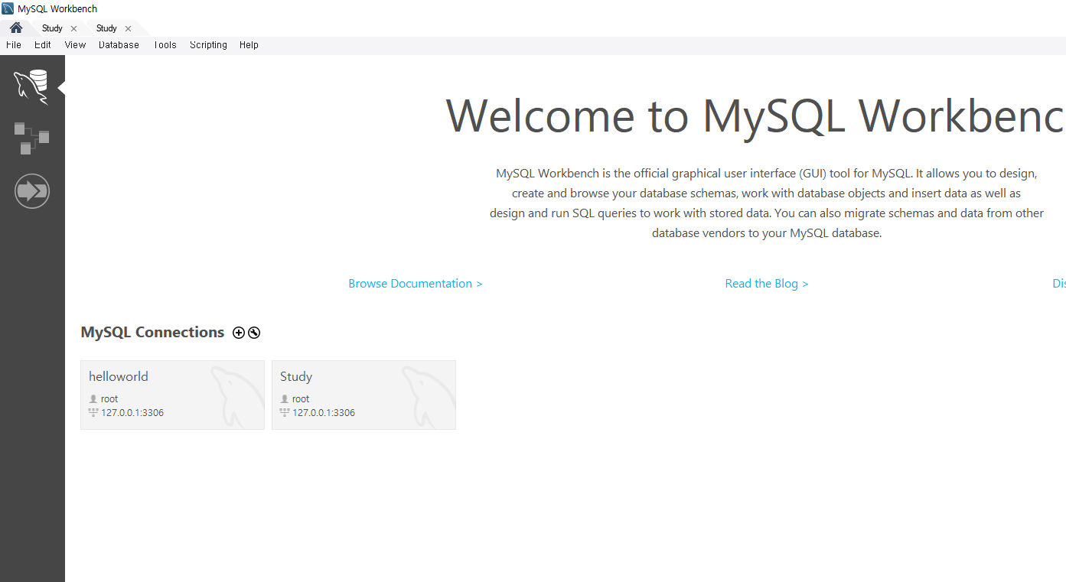Click the Welcome to MySQL Workbench heading
Image resolution: width=1066 pixels, height=582 pixels.
click(755, 115)
